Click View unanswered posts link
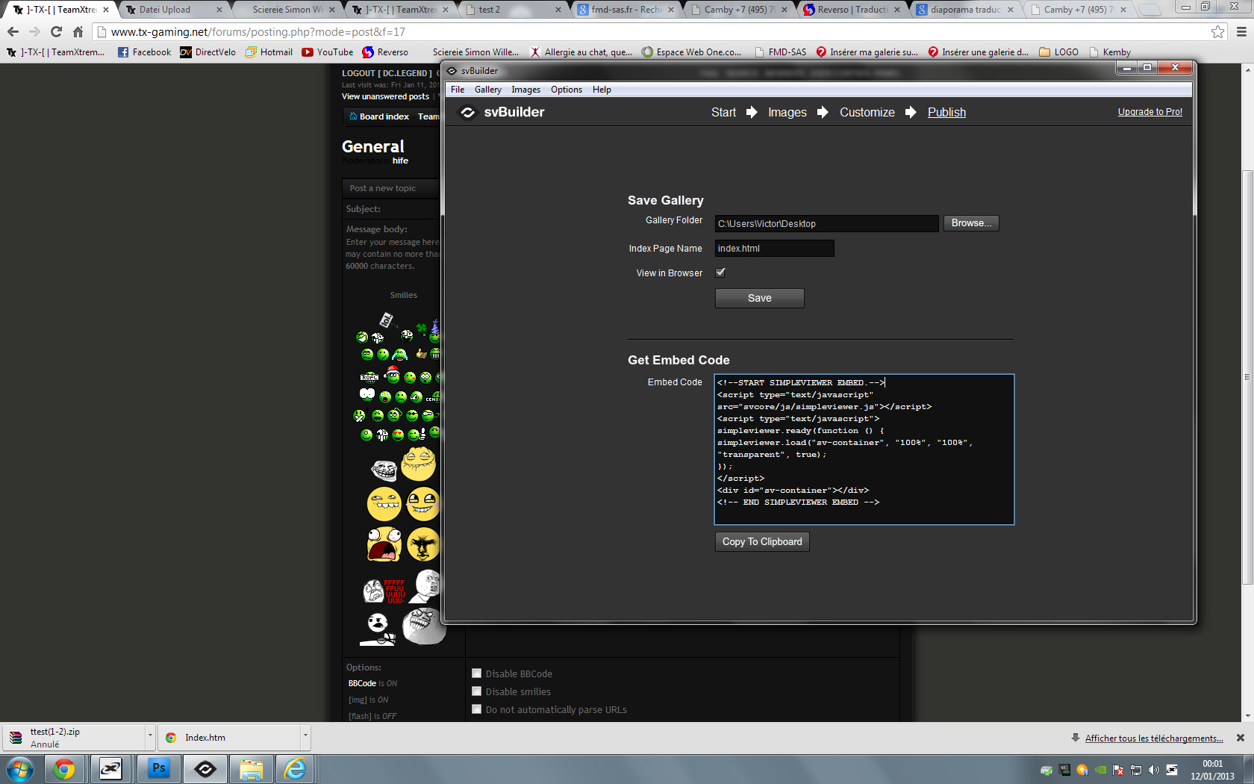1254x784 pixels. [385, 96]
